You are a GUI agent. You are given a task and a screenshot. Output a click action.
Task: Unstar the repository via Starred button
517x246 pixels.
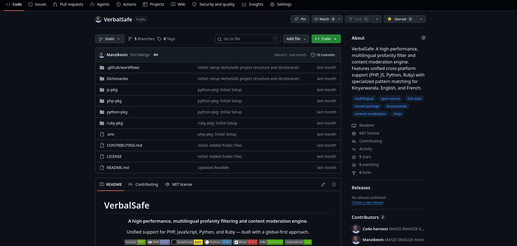tap(400, 19)
